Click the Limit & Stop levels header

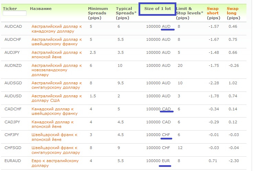pyautogui.click(x=189, y=13)
